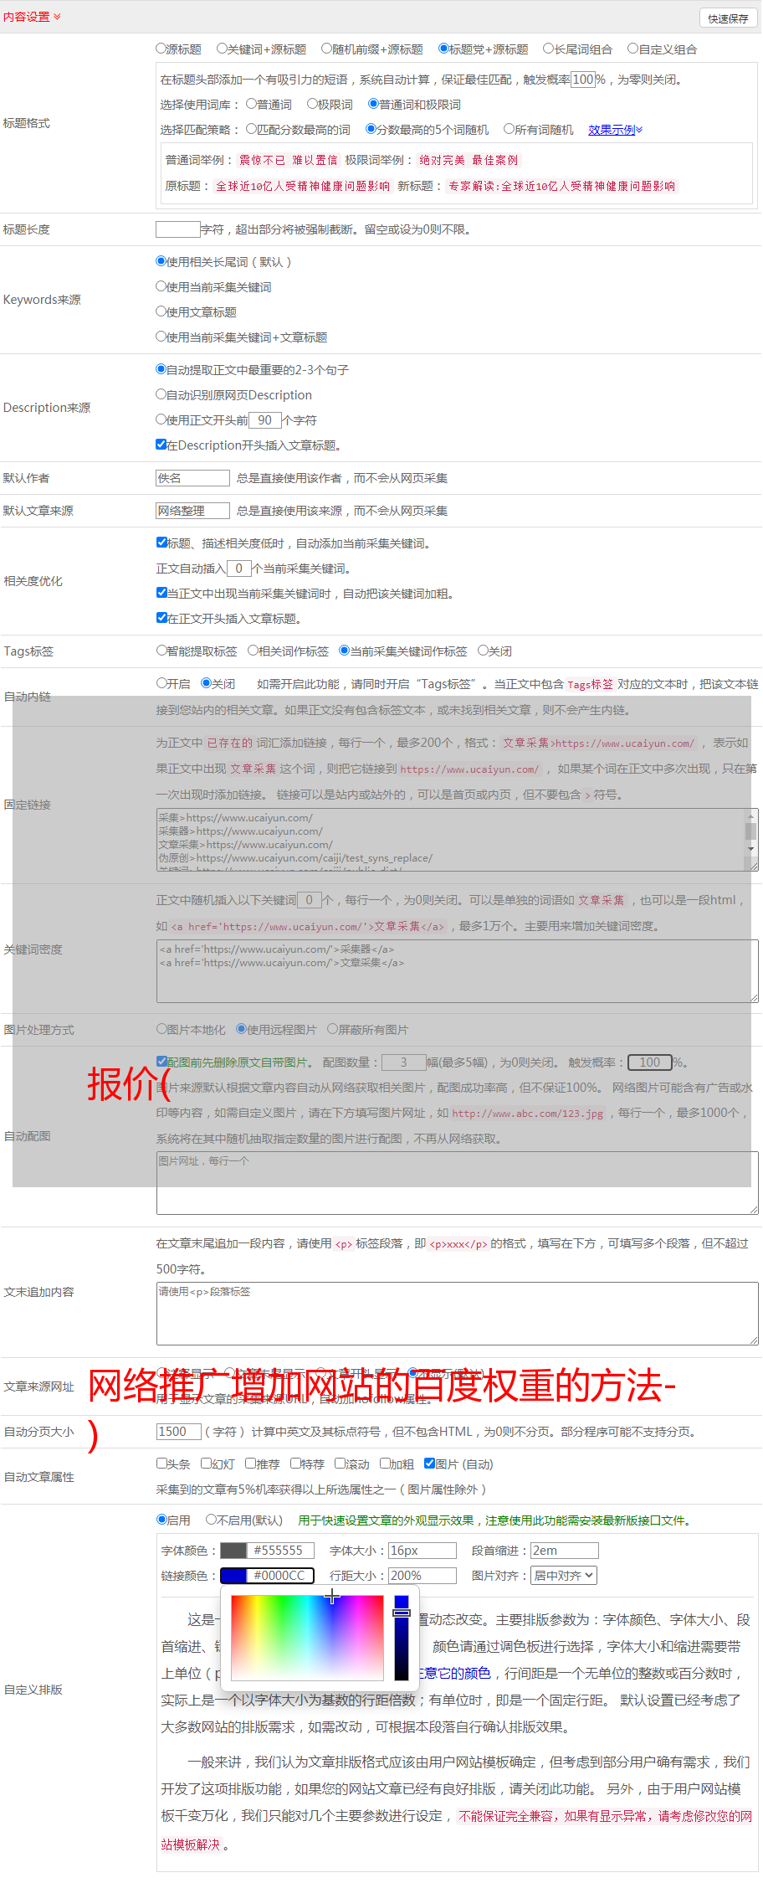763x1883 pixels.
Task: Click the 配图数量 input field
Action: (404, 1062)
